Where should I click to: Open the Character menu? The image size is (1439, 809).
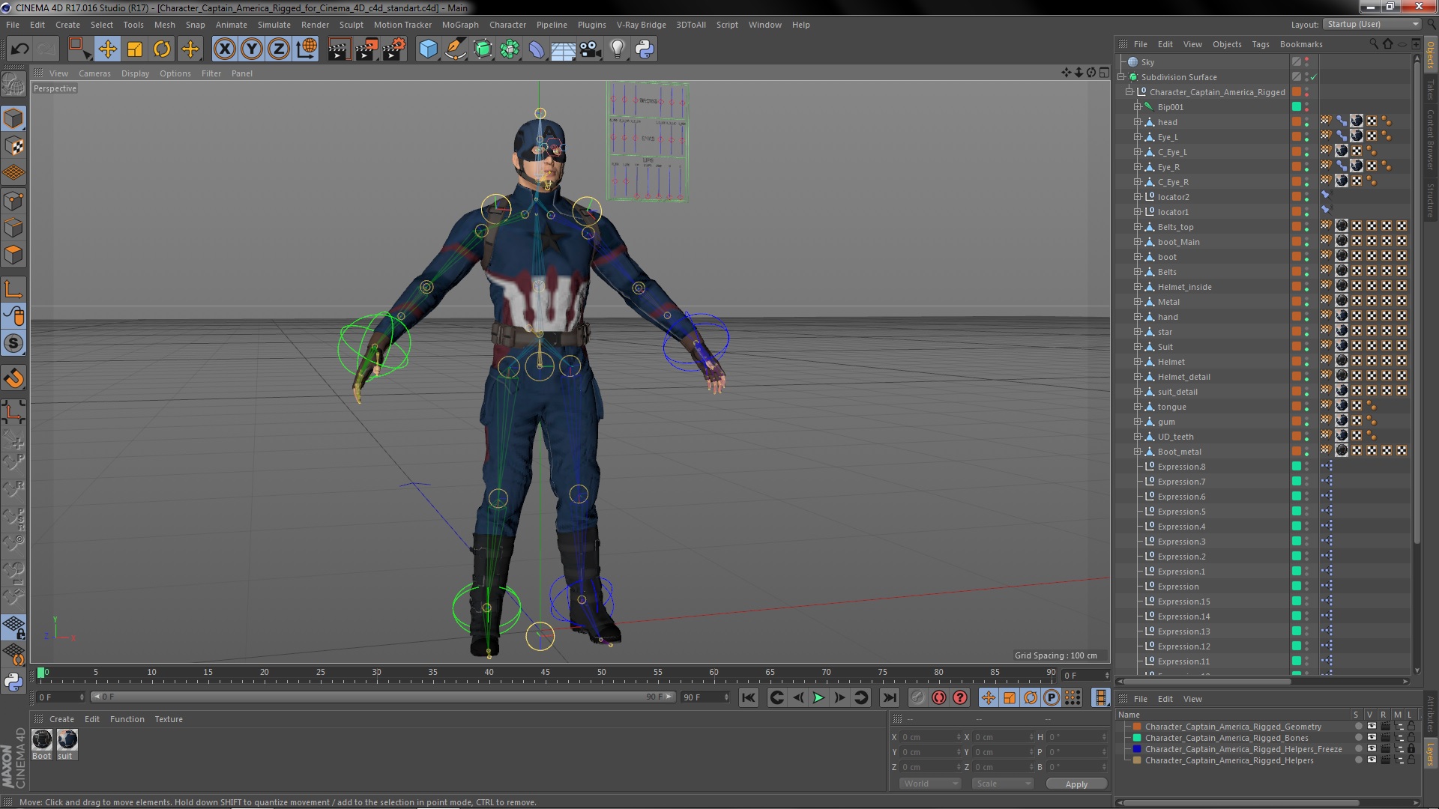[x=507, y=25]
